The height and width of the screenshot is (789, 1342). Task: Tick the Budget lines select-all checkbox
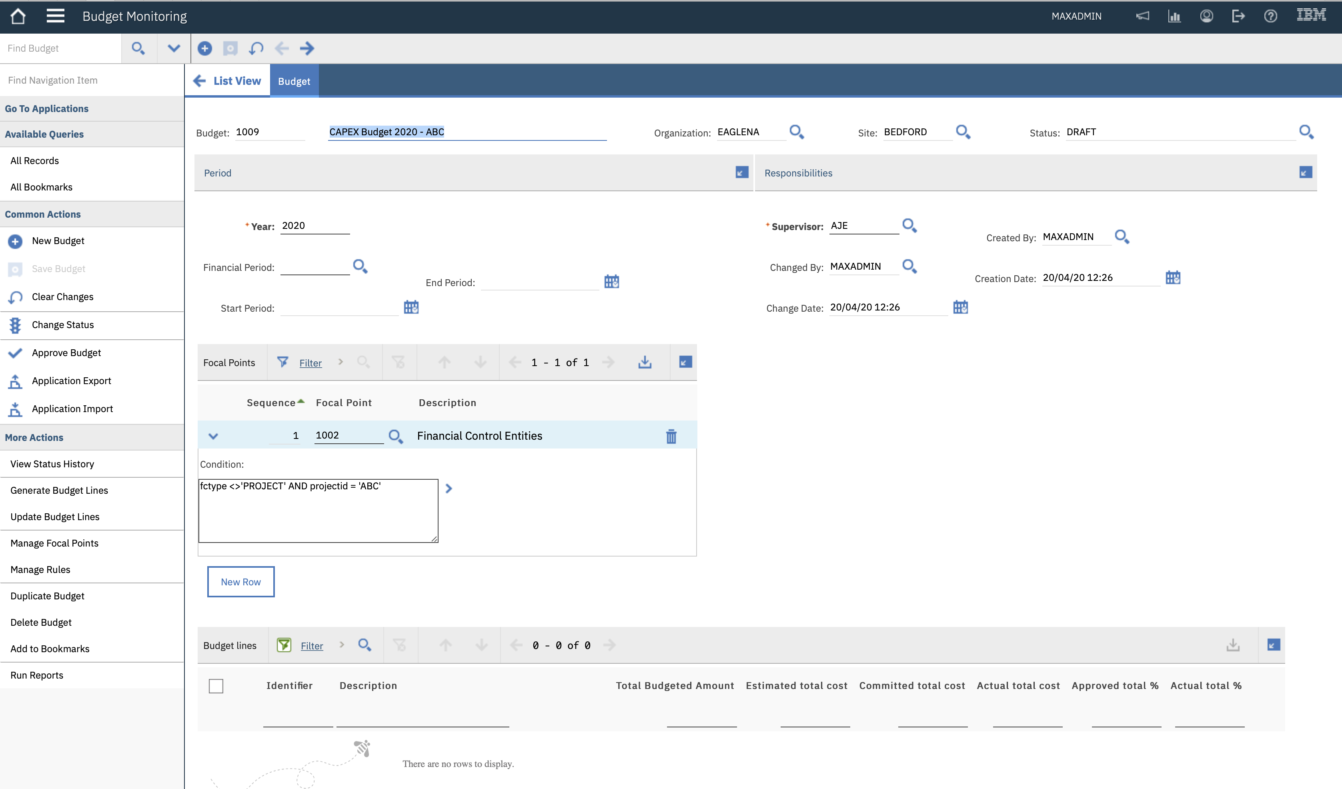pyautogui.click(x=216, y=686)
